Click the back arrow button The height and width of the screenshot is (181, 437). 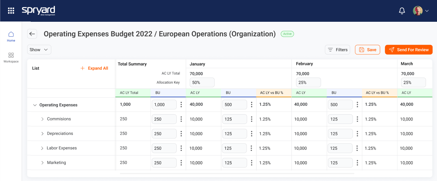point(32,34)
